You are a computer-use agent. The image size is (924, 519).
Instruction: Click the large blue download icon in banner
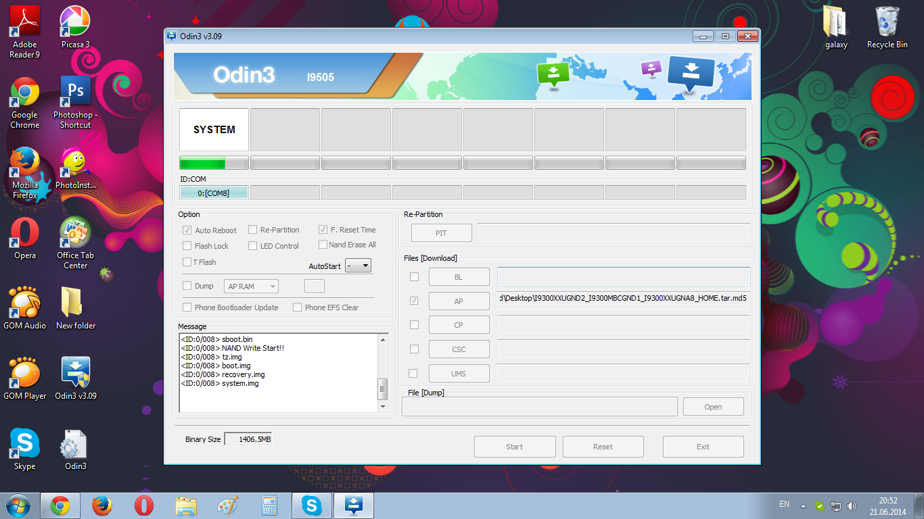tap(691, 74)
